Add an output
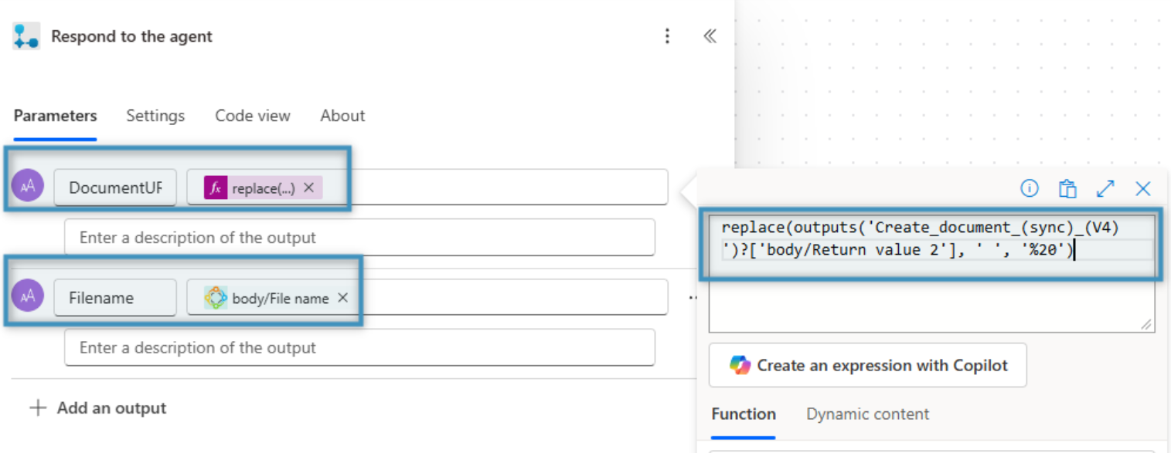1171x453 pixels. click(97, 408)
